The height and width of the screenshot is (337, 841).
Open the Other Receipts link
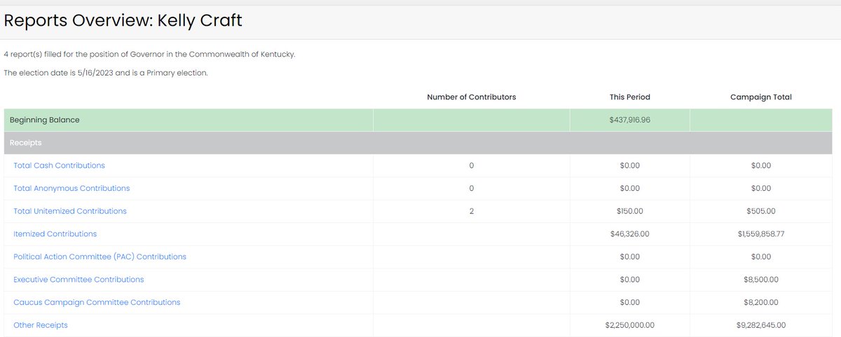tap(41, 325)
